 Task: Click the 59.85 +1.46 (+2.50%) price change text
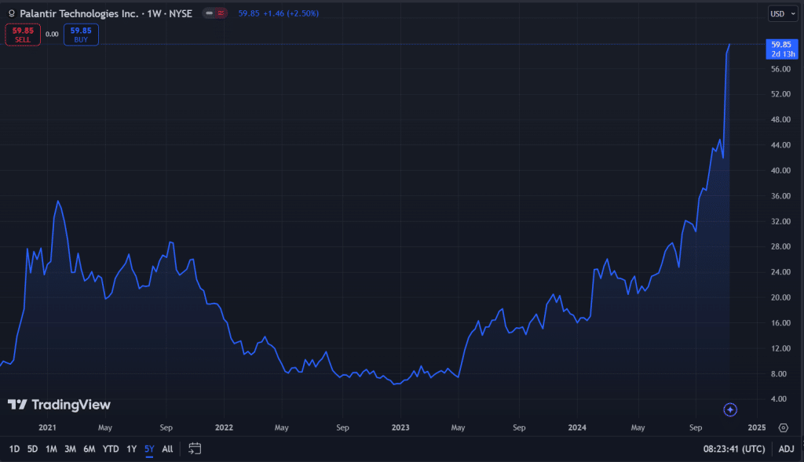279,13
